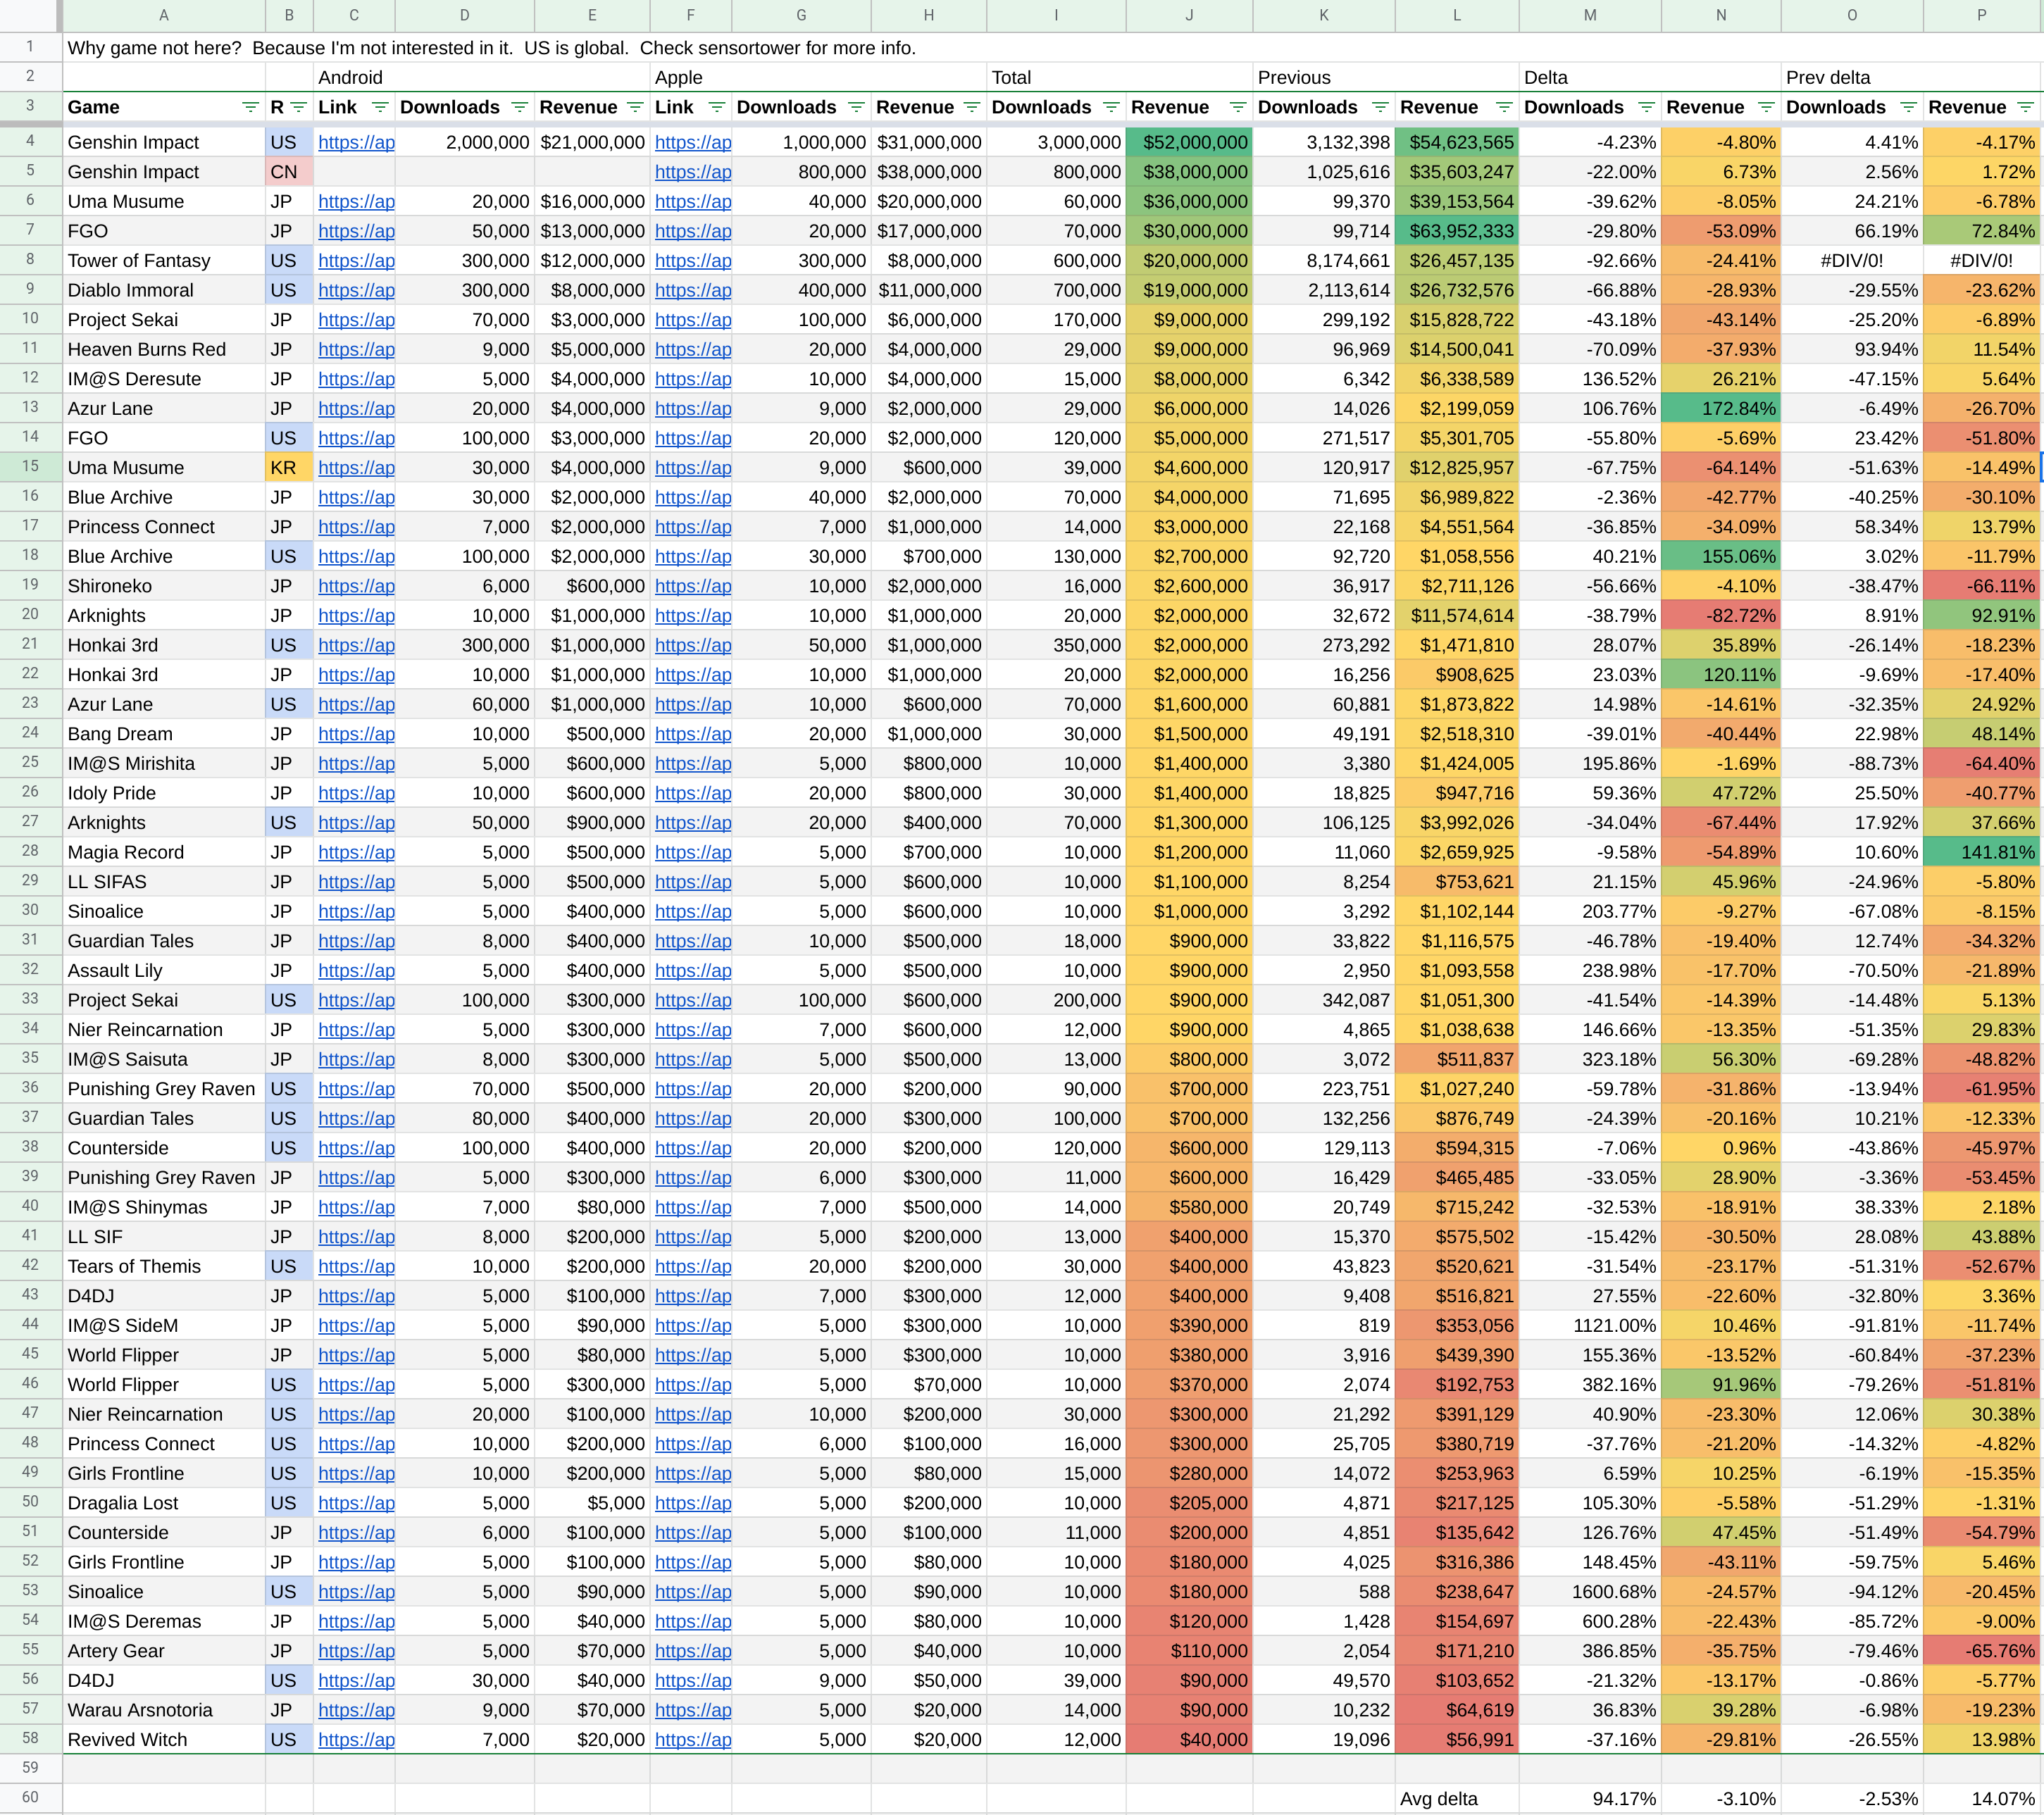The height and width of the screenshot is (1815, 2044).
Task: Select column J header
Action: pos(1189,15)
